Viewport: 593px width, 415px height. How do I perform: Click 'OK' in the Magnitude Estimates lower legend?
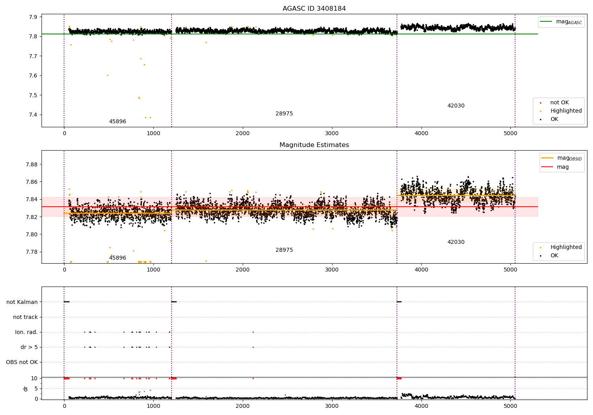pyautogui.click(x=554, y=255)
